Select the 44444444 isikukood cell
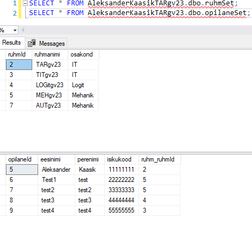This screenshot has width=252, height=225. pos(122,200)
